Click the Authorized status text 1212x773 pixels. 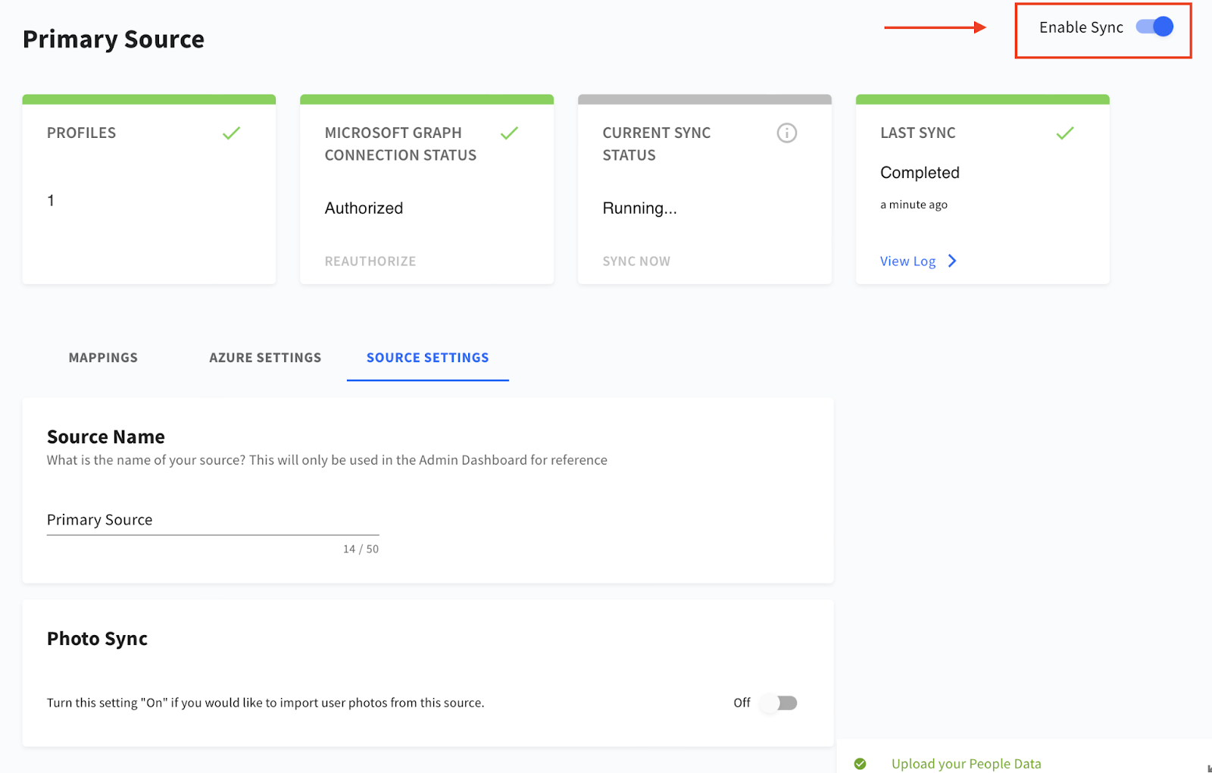click(364, 208)
